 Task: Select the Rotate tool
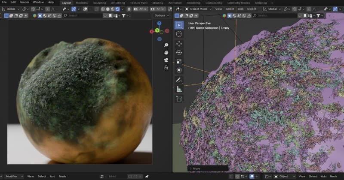pos(179,53)
